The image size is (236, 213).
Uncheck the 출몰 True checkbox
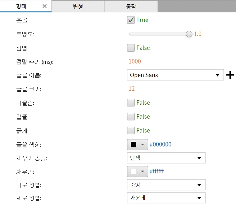pyautogui.click(x=131, y=20)
